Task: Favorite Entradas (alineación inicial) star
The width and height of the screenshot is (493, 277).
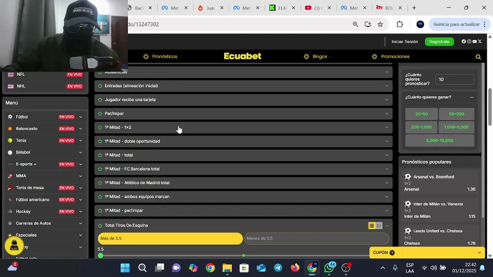Action: [x=100, y=86]
